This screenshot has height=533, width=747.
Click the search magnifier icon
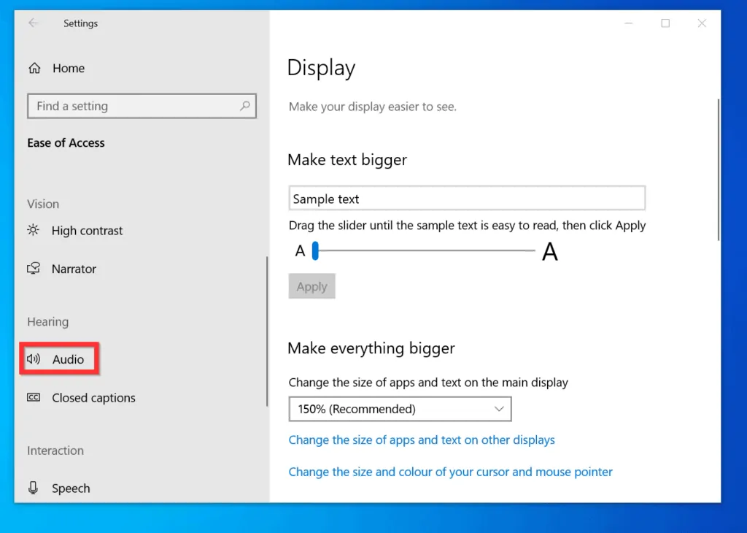pos(245,107)
